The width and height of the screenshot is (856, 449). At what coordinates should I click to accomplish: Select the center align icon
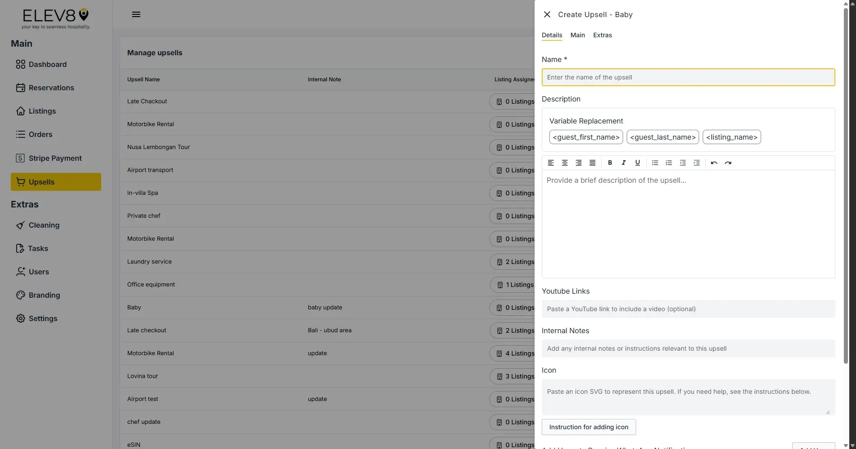(x=565, y=163)
